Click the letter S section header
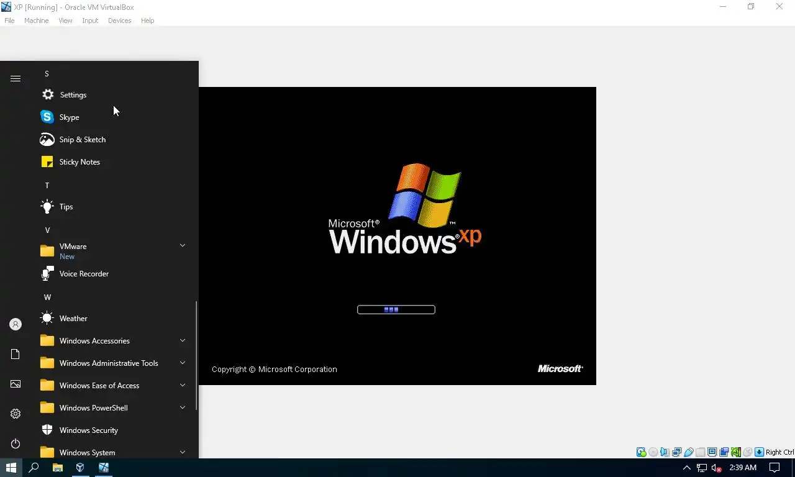 pyautogui.click(x=47, y=73)
